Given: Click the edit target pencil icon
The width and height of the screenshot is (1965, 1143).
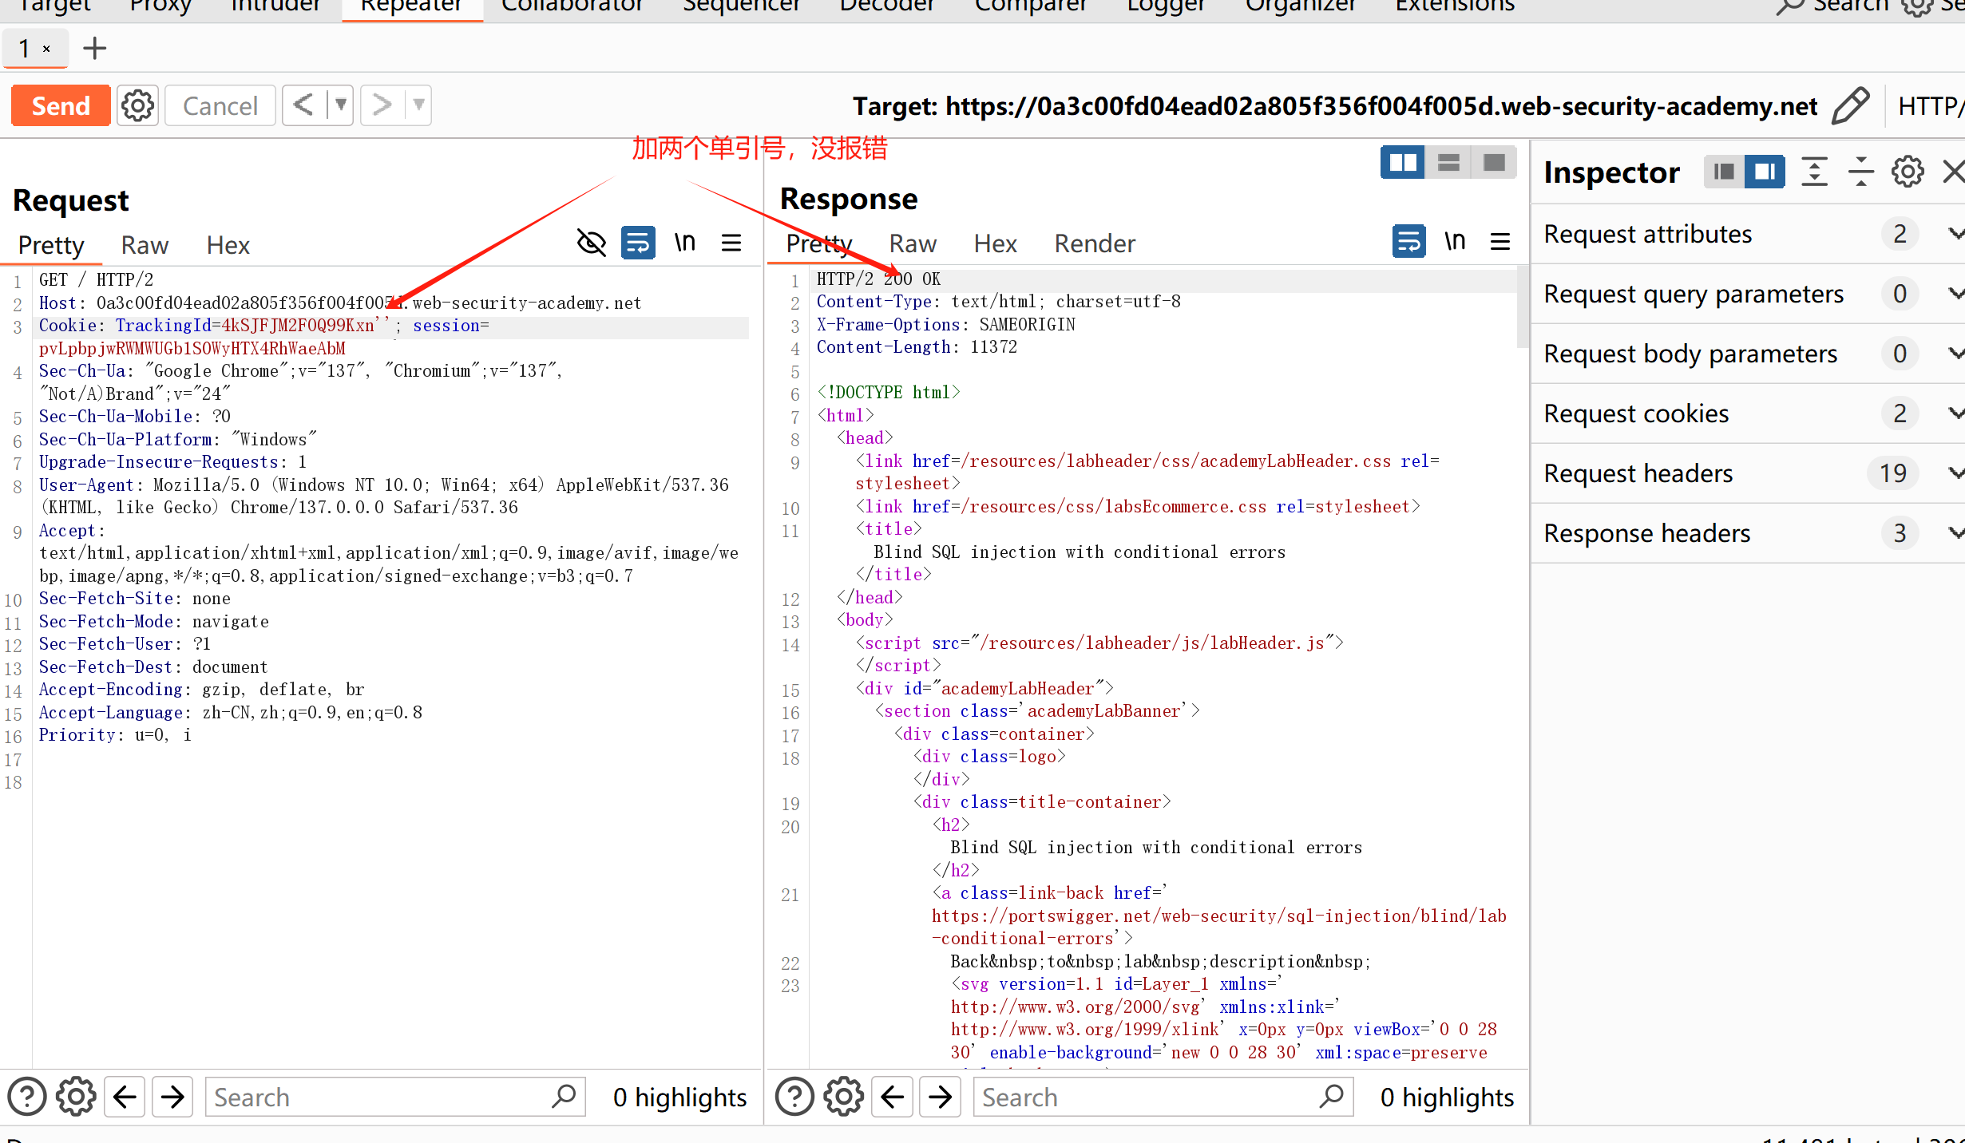Looking at the screenshot, I should tap(1850, 106).
